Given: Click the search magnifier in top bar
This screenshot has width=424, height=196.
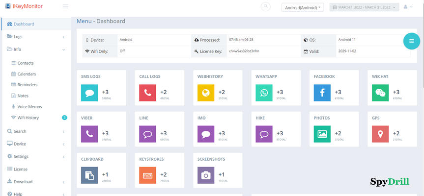Looking at the screenshot, I should 266,7.
